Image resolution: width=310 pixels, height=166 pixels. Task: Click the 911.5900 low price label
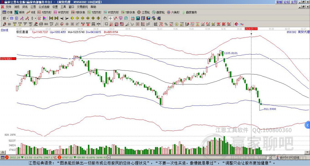point(270,109)
